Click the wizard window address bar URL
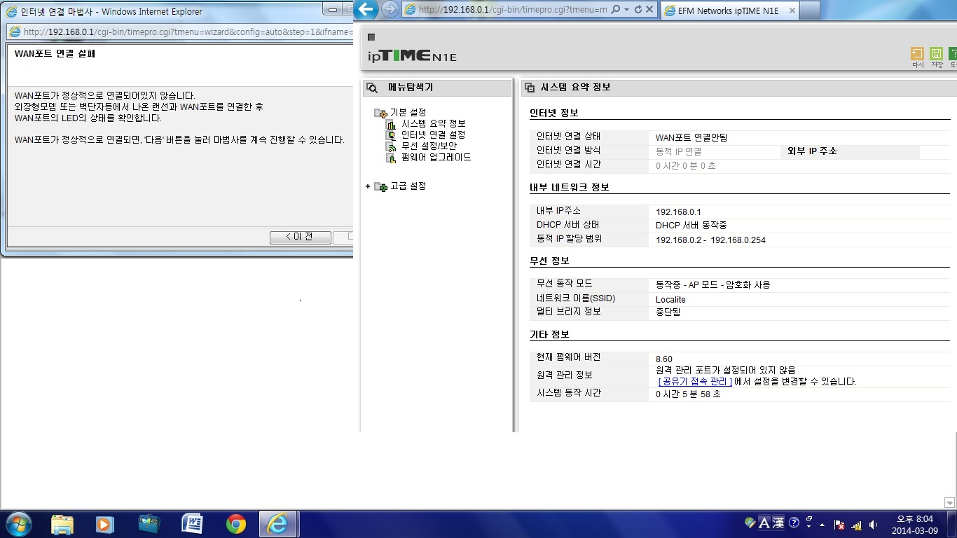The width and height of the screenshot is (957, 538). click(x=186, y=32)
